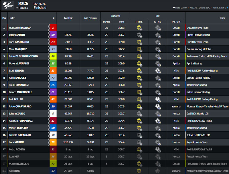Click Enea Bastianini's red number 23 badge
The height and width of the screenshot is (174, 229).
tap(53, 42)
